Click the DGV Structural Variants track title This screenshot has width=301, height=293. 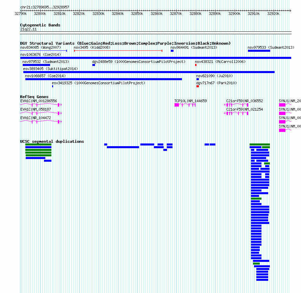[x=125, y=43]
